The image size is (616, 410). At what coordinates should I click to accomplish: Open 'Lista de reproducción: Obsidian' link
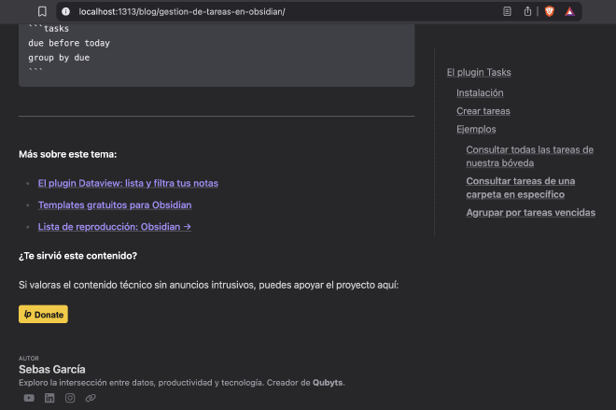[x=114, y=227]
